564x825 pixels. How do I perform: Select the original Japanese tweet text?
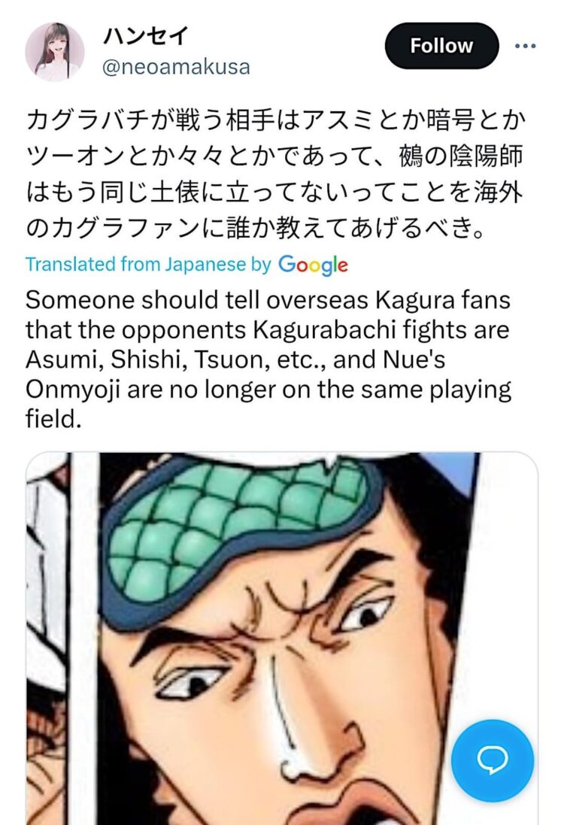click(x=274, y=174)
